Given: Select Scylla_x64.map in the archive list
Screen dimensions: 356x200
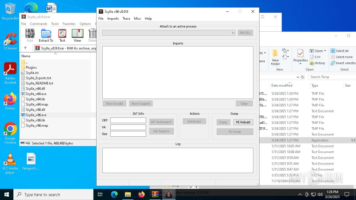Looking at the screenshot, I should (x=37, y=104).
